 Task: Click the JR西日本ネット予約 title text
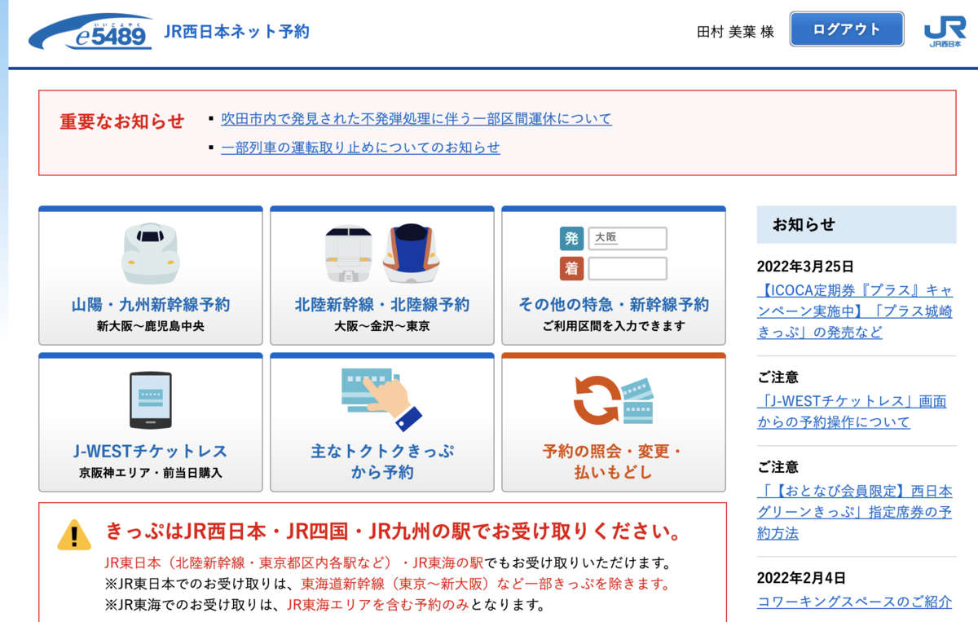tap(237, 32)
